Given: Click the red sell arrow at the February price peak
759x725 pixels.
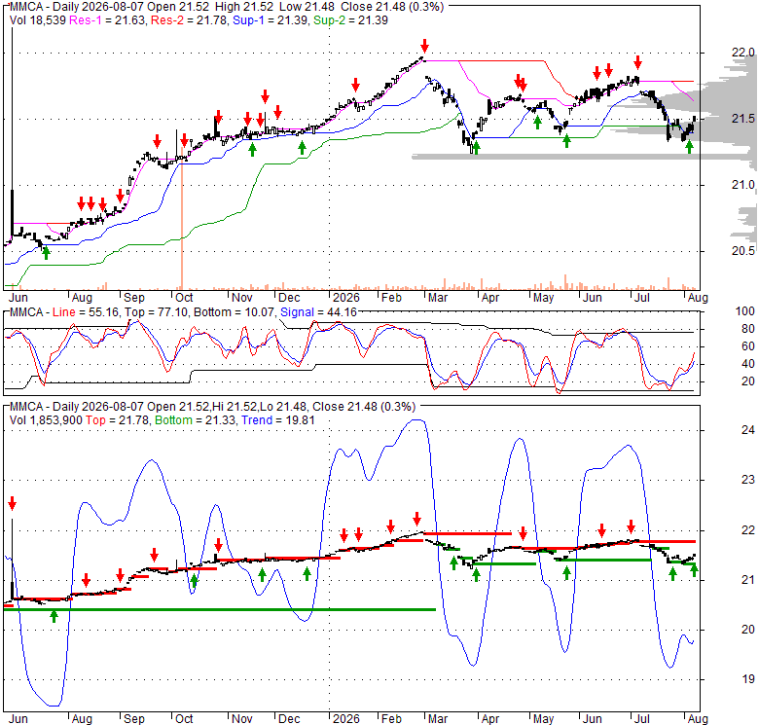Looking at the screenshot, I should [x=424, y=47].
